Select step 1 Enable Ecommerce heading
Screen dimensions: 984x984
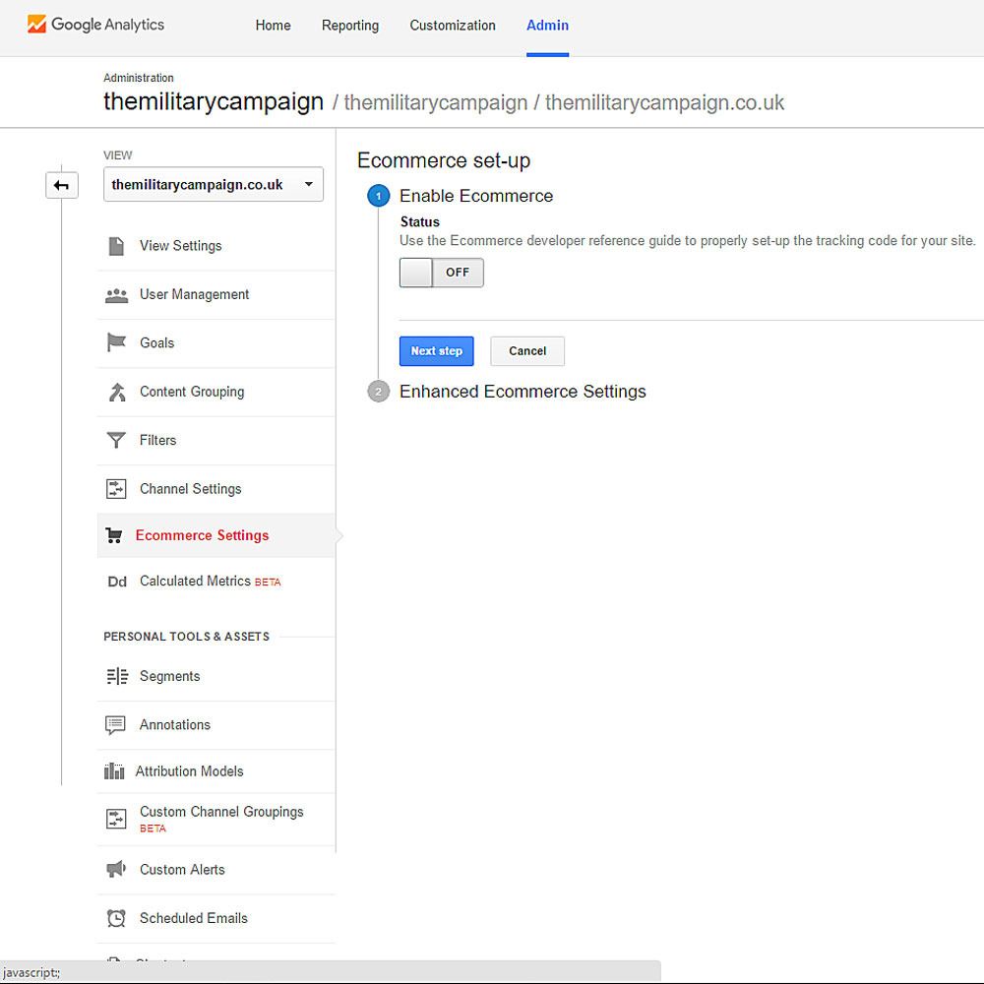coord(475,196)
